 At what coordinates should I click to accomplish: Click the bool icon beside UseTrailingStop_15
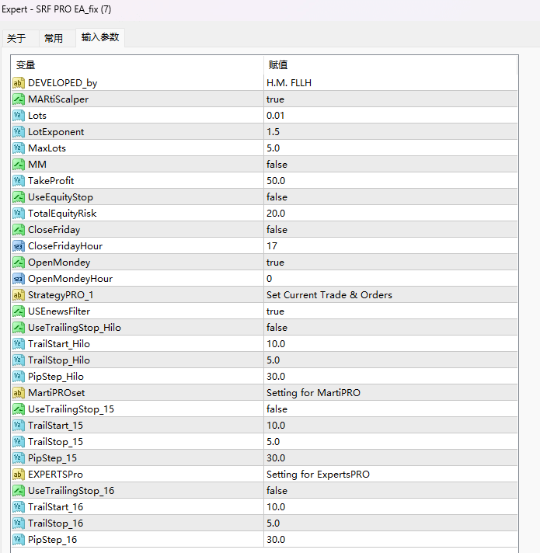point(19,409)
